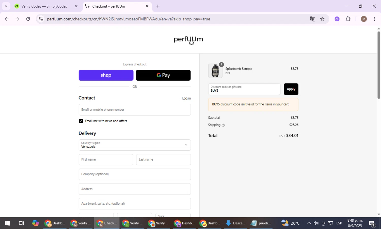Open the Windows Start menu
This screenshot has height=229, width=381.
pos(7,223)
